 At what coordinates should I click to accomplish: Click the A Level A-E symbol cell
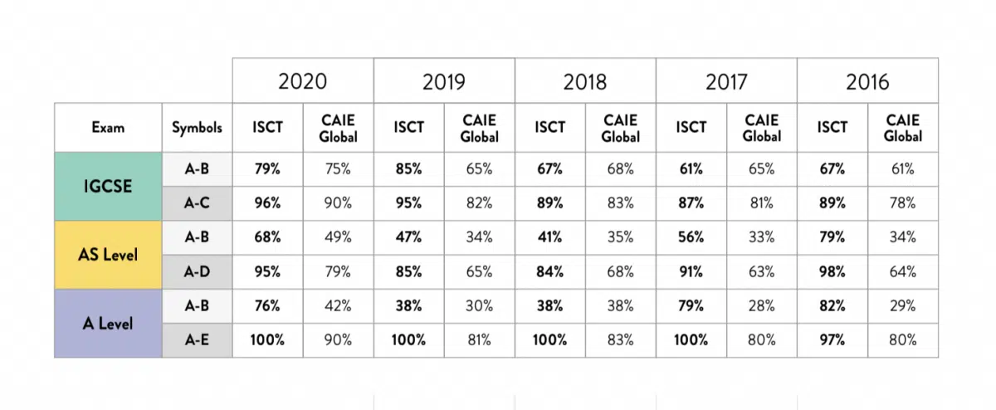(x=198, y=340)
